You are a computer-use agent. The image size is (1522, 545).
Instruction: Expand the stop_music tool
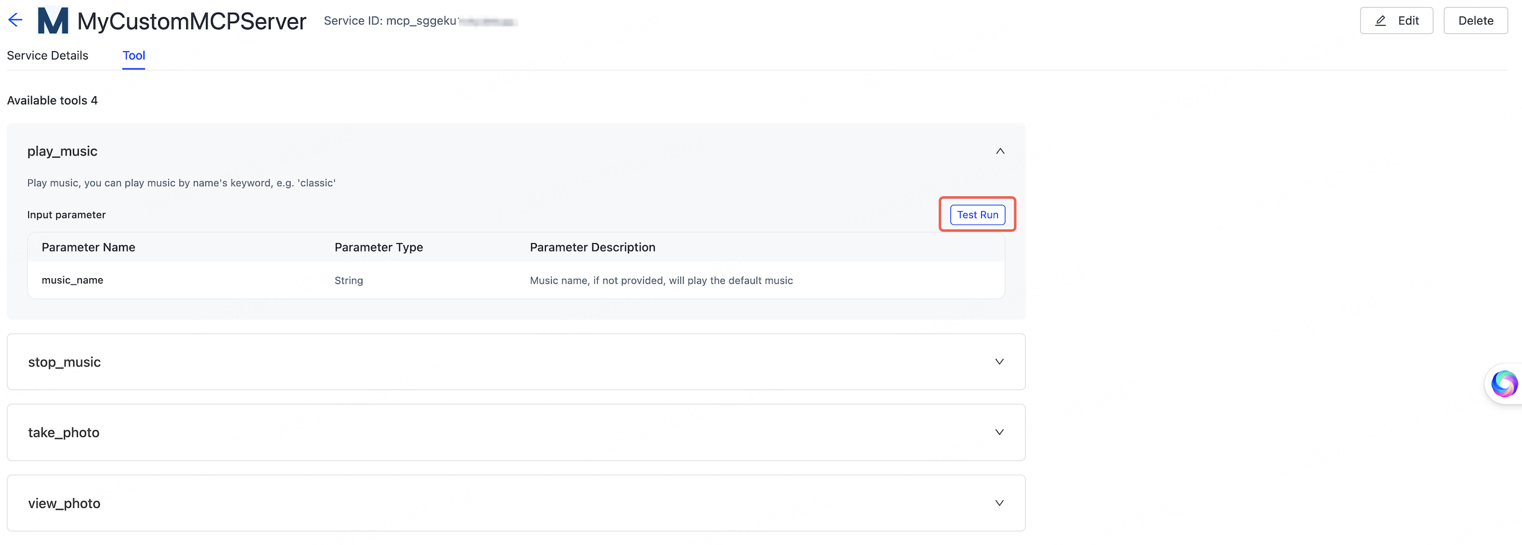point(1000,361)
